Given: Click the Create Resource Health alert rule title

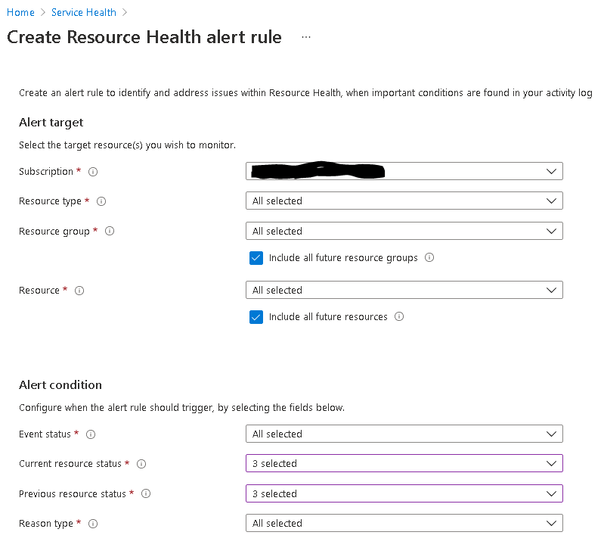Looking at the screenshot, I should click(x=144, y=37).
